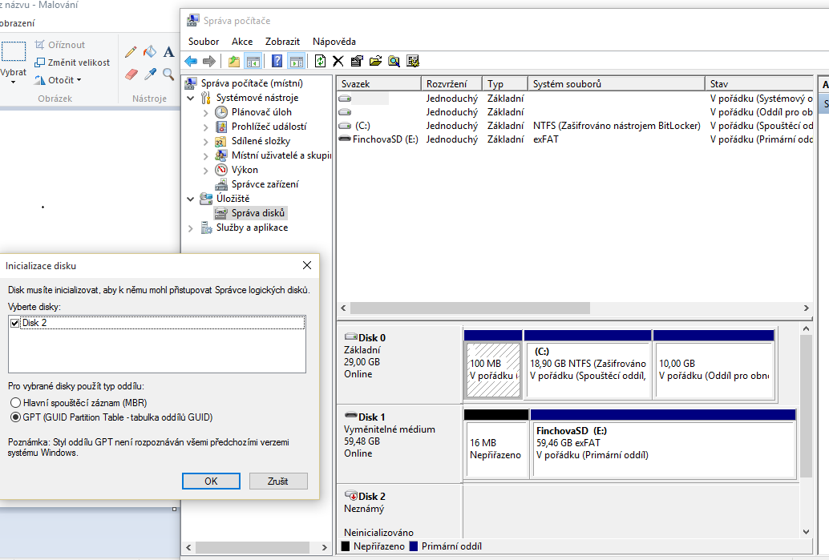Expand the Služby a aplikace node
829x560 pixels.
(x=190, y=228)
